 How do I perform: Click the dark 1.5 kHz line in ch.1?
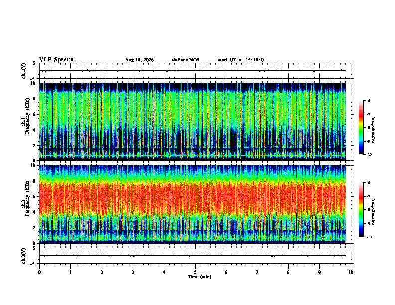[x=193, y=150]
